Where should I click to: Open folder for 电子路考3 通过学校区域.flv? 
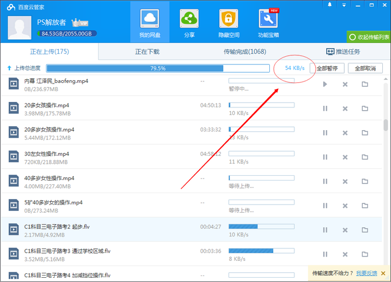pos(365,254)
